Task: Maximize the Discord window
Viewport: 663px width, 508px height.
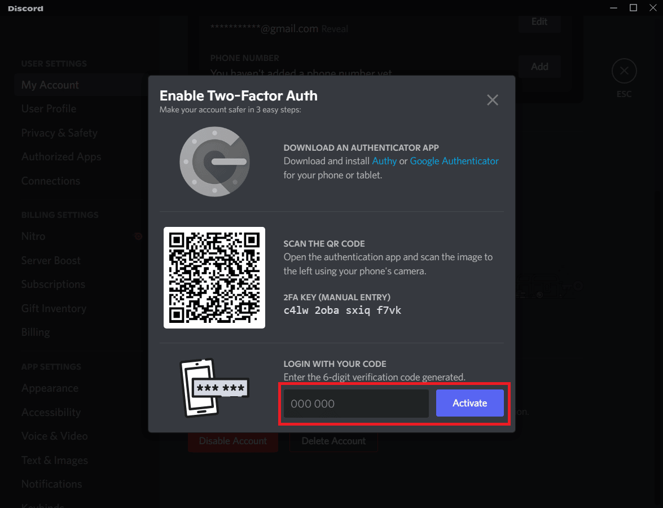Action: pos(633,8)
